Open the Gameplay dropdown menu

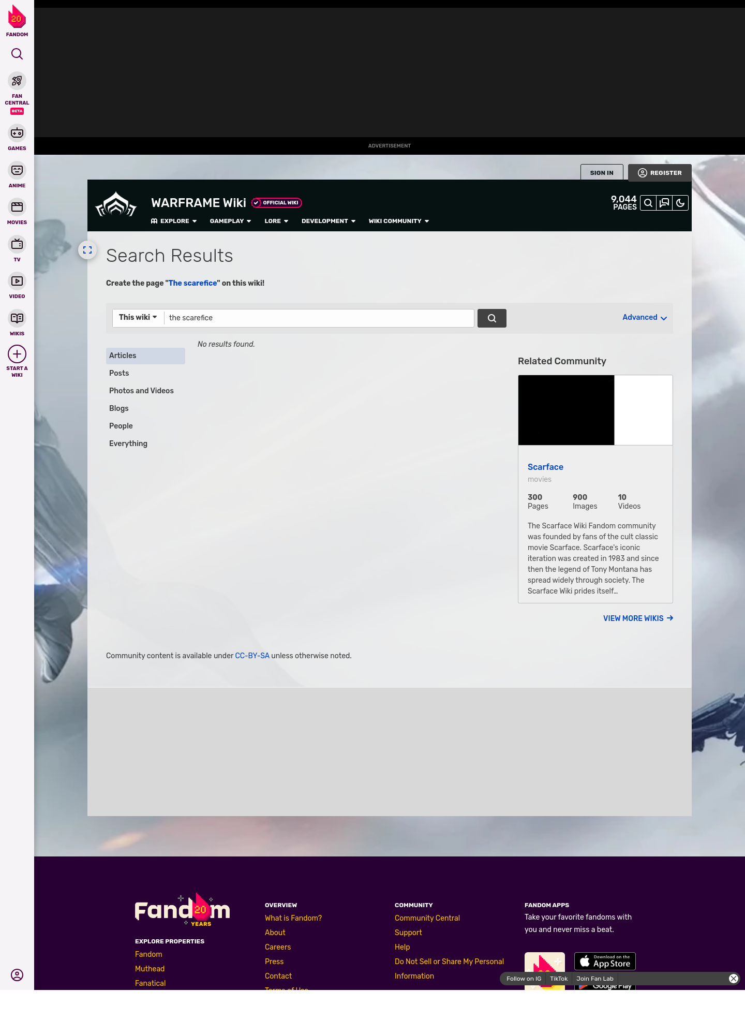point(230,221)
